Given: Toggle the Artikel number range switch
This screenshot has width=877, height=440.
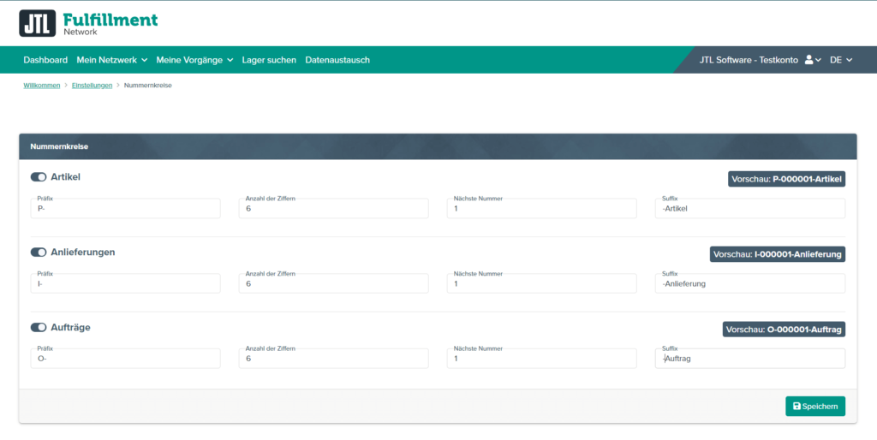Looking at the screenshot, I should click(38, 177).
